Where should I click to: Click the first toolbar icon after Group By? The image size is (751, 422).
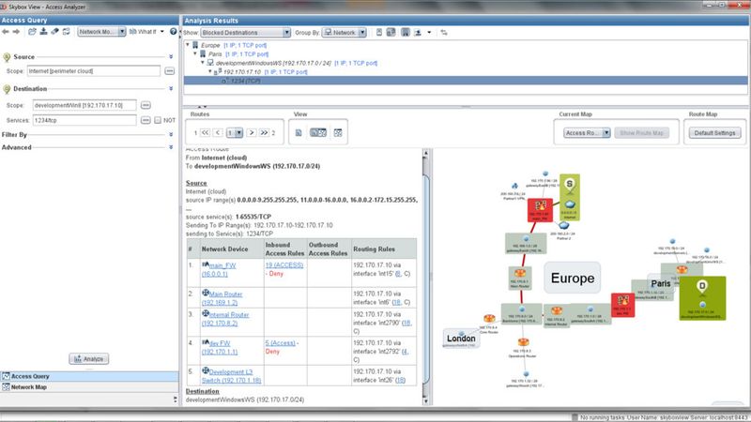pyautogui.click(x=379, y=33)
